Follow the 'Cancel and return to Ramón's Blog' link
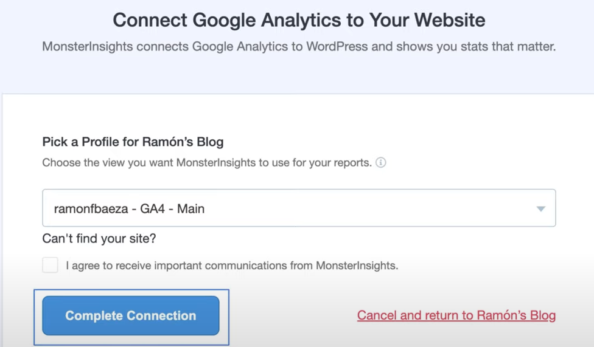 click(x=456, y=315)
